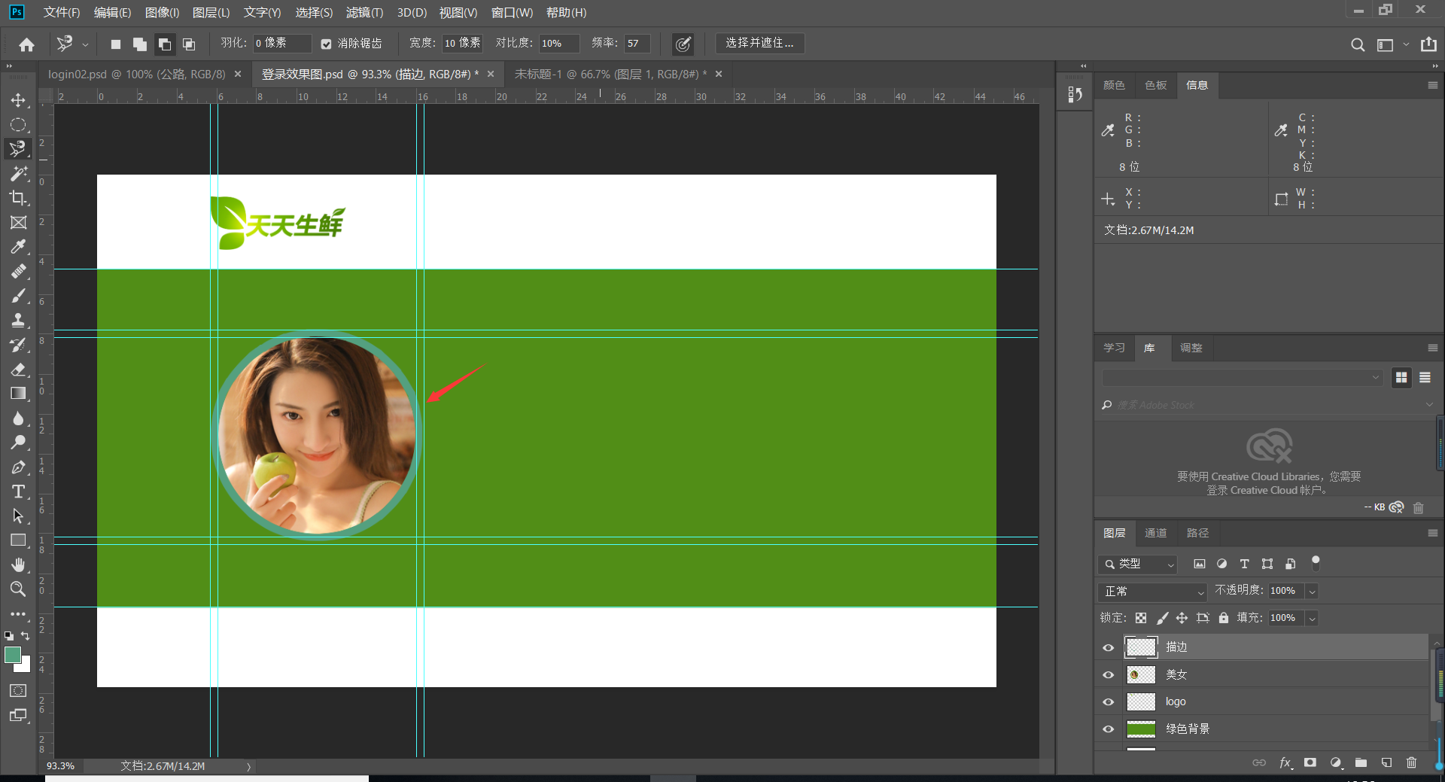Hide the 美女 layer
The width and height of the screenshot is (1445, 782).
[x=1108, y=674]
